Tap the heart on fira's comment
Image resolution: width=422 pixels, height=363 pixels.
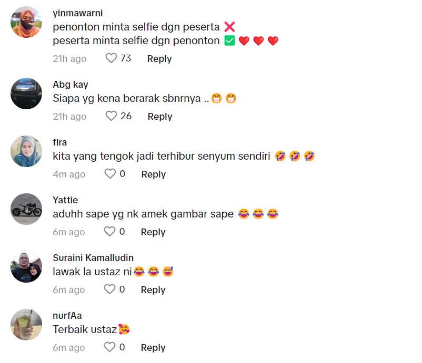[x=109, y=174]
